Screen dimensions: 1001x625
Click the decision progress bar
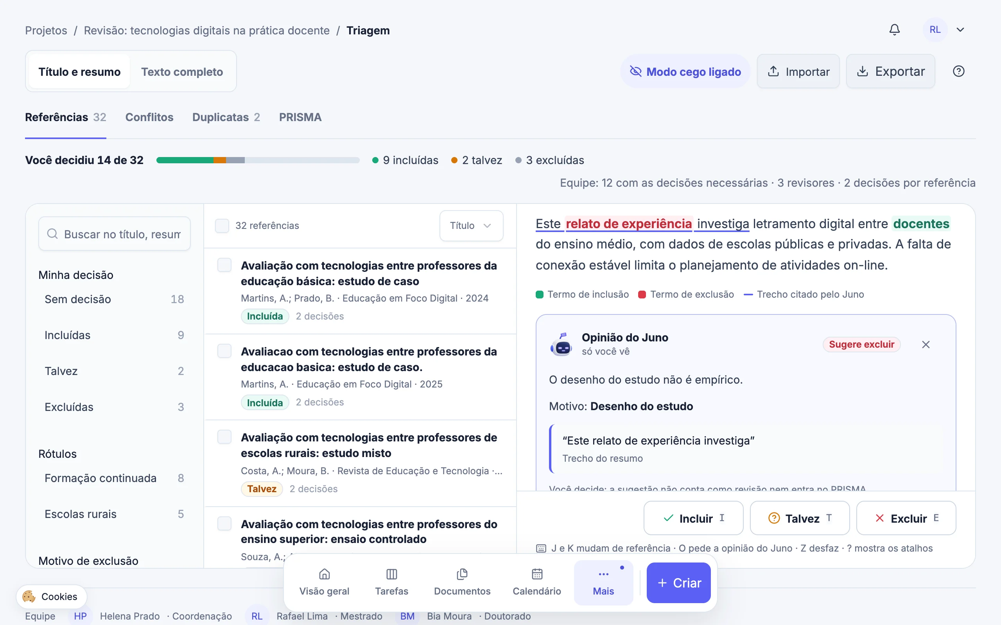(x=258, y=161)
